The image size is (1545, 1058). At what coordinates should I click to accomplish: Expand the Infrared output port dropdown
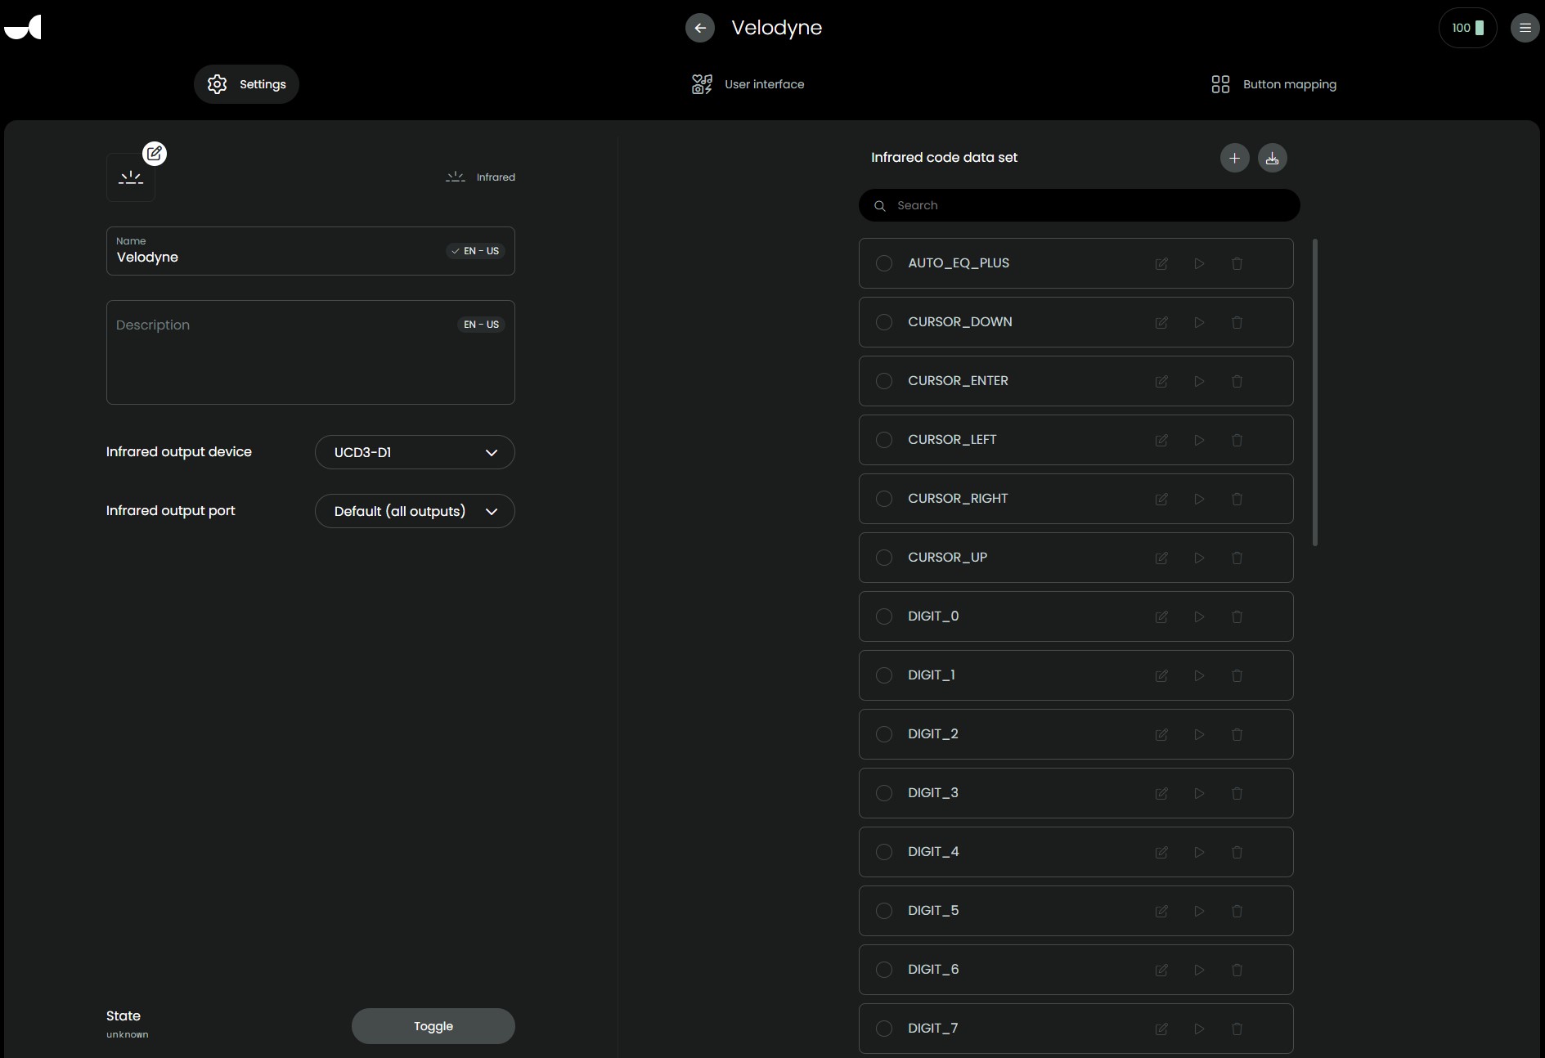[415, 511]
